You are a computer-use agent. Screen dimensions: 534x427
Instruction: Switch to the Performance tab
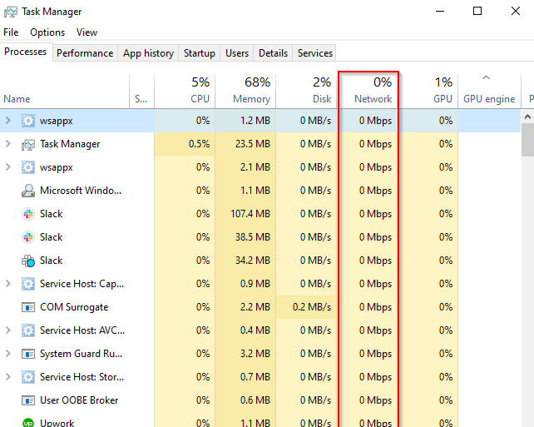coord(85,53)
